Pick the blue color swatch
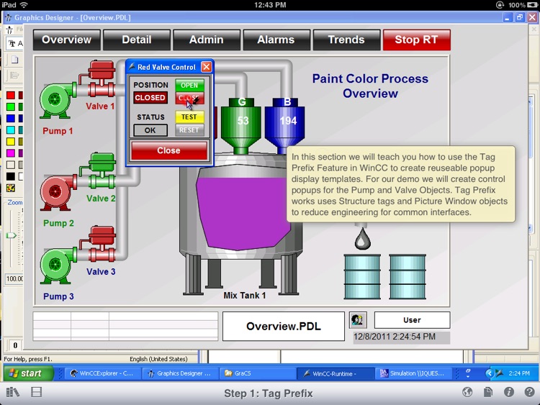This screenshot has height=405, width=540. point(11,119)
